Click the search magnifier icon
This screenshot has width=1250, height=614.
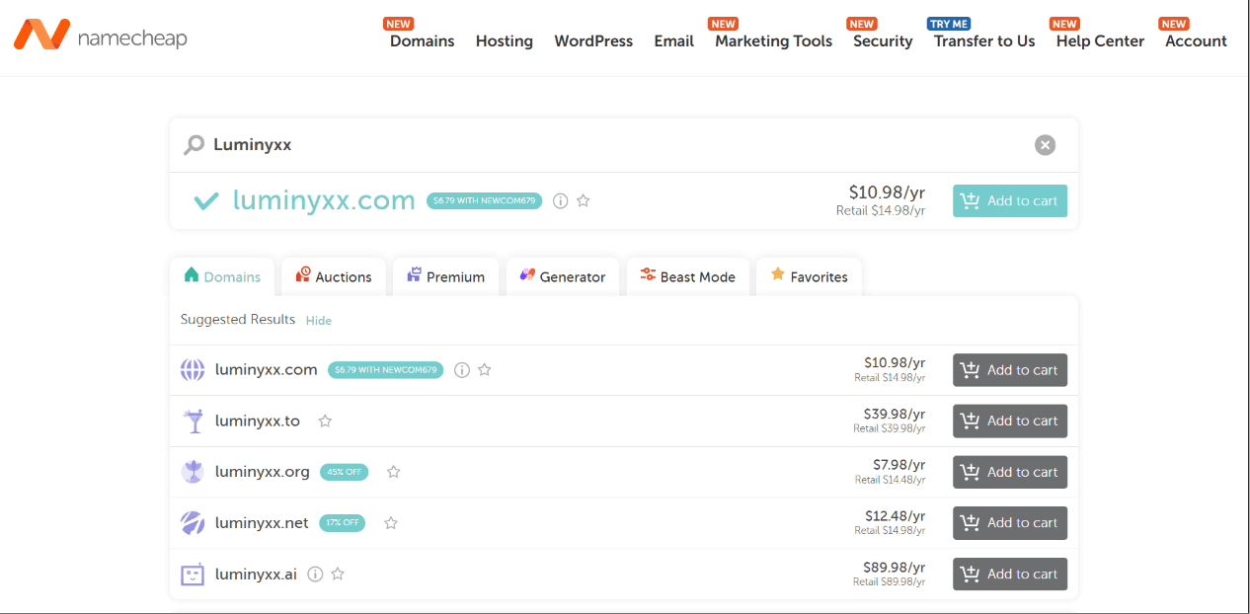coord(194,145)
